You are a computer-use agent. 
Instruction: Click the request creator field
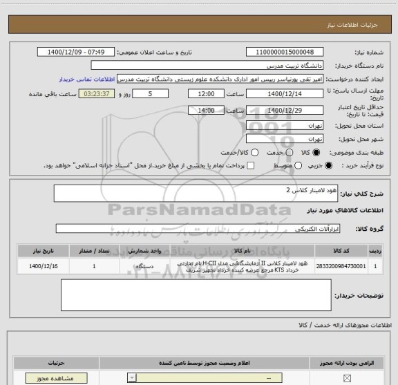coord(220,79)
